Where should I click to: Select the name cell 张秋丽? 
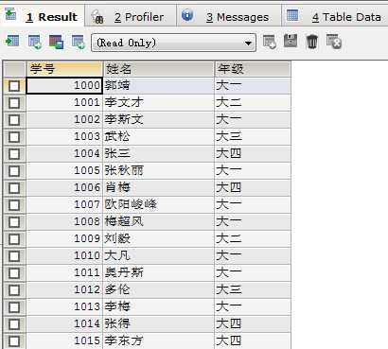[159, 171]
